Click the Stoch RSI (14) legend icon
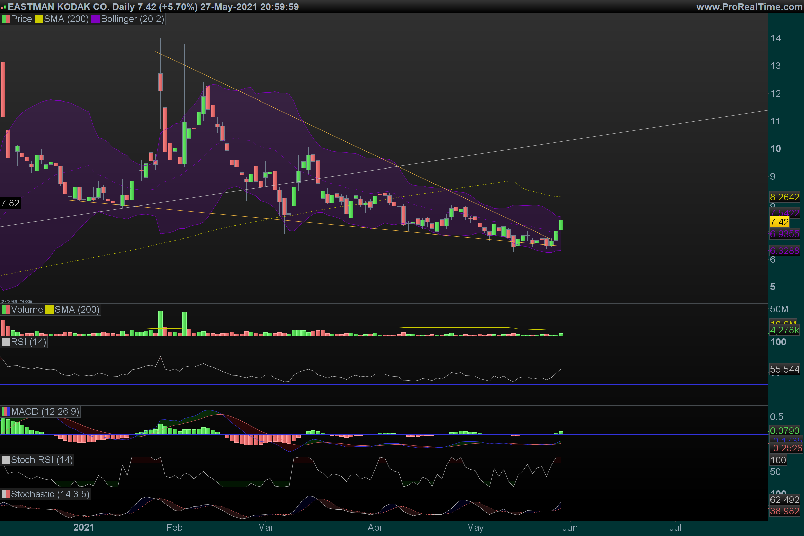This screenshot has width=804, height=536. 5,460
